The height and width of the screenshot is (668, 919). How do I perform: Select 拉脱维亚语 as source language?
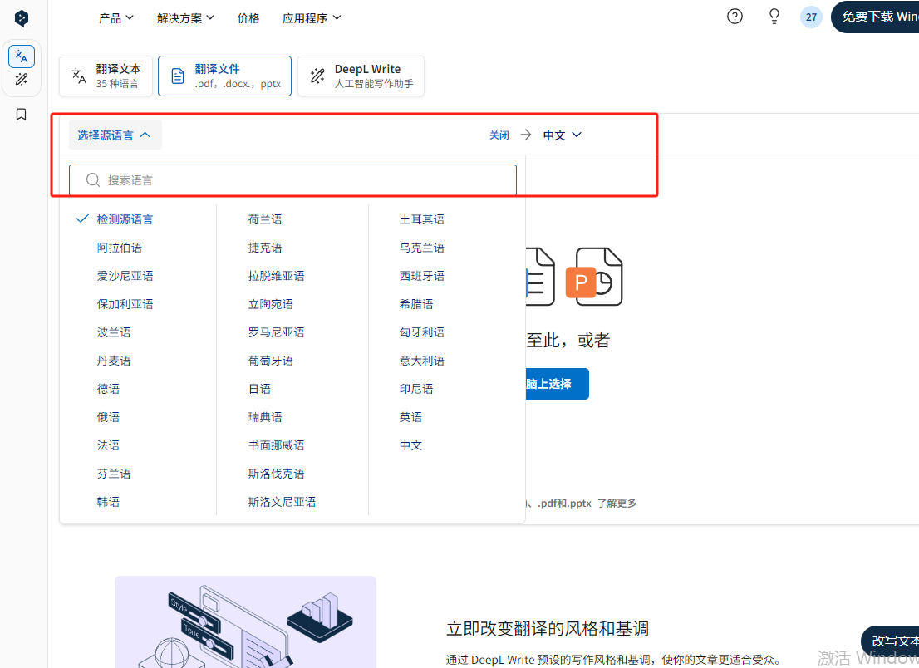coord(276,275)
